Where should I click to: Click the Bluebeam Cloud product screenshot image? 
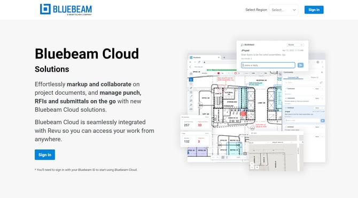253,105
